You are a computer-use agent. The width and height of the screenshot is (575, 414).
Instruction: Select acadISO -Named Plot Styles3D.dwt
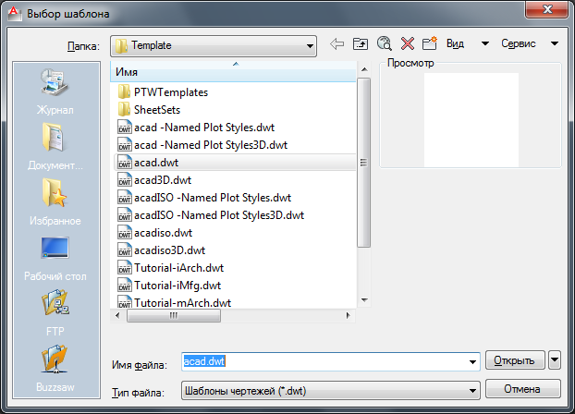point(211,215)
